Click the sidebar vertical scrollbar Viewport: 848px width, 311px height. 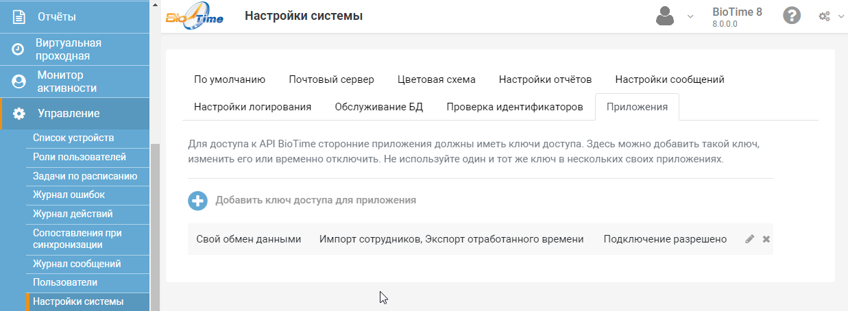coord(155,226)
